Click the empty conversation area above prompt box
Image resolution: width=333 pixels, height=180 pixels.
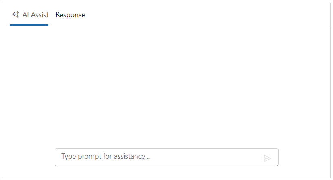coord(166,84)
